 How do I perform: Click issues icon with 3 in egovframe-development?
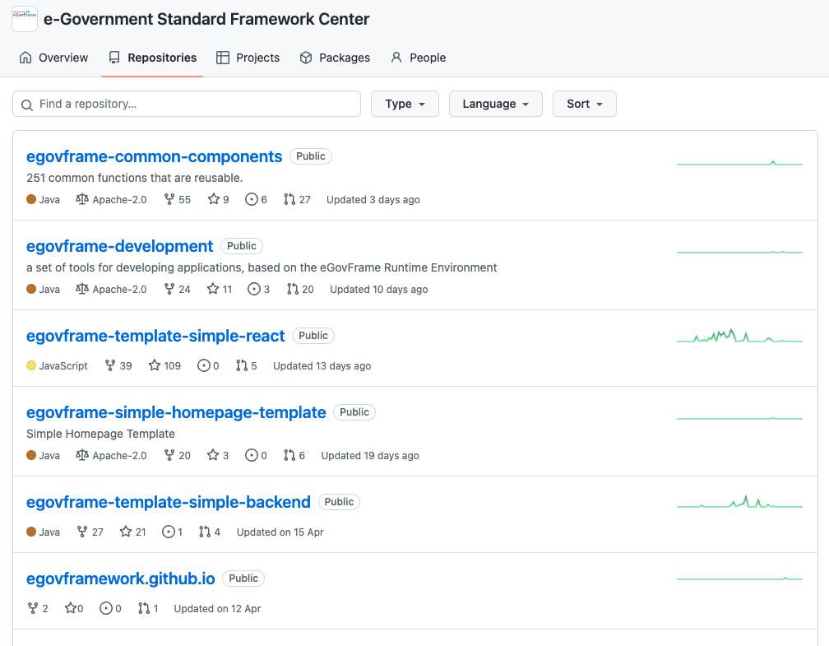(254, 290)
